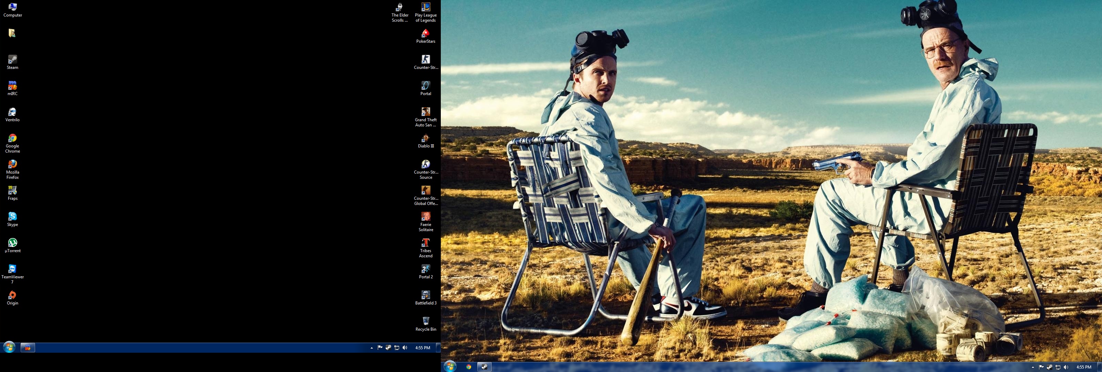1102x372 pixels.
Task: Launch Origin from the desktop
Action: tap(12, 298)
